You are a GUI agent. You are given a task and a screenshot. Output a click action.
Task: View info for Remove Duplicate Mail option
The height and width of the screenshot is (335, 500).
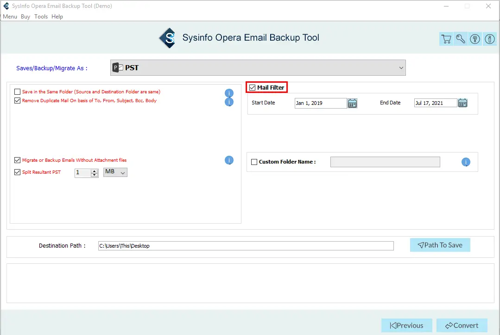(229, 102)
